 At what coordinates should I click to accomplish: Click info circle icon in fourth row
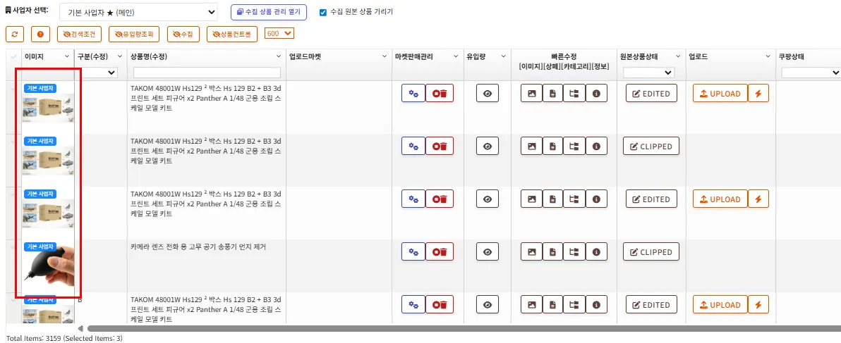pos(596,252)
